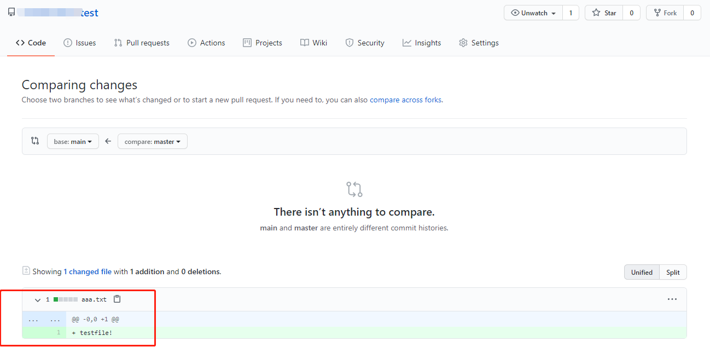Switch diff view to Split
The width and height of the screenshot is (710, 347).
point(673,272)
